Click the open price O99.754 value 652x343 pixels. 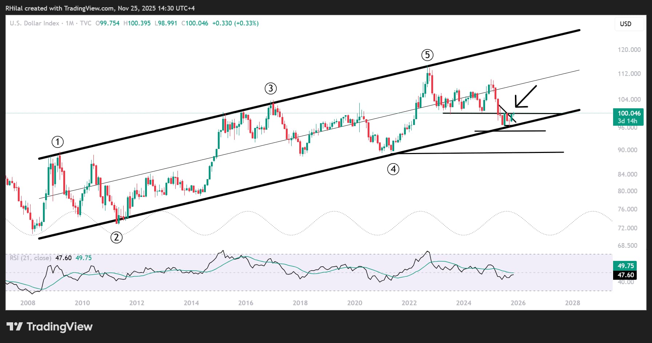(x=108, y=23)
